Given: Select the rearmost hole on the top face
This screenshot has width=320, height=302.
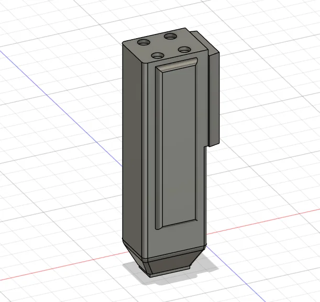Looking at the screenshot, I should [170, 37].
